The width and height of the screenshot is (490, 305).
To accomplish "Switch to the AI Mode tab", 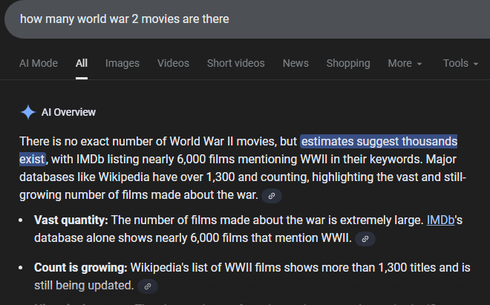I will tap(39, 63).
